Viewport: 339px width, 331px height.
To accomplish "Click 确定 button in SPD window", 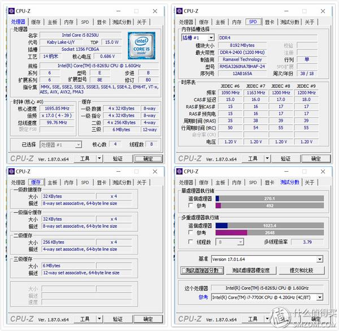I will tap(316, 159).
